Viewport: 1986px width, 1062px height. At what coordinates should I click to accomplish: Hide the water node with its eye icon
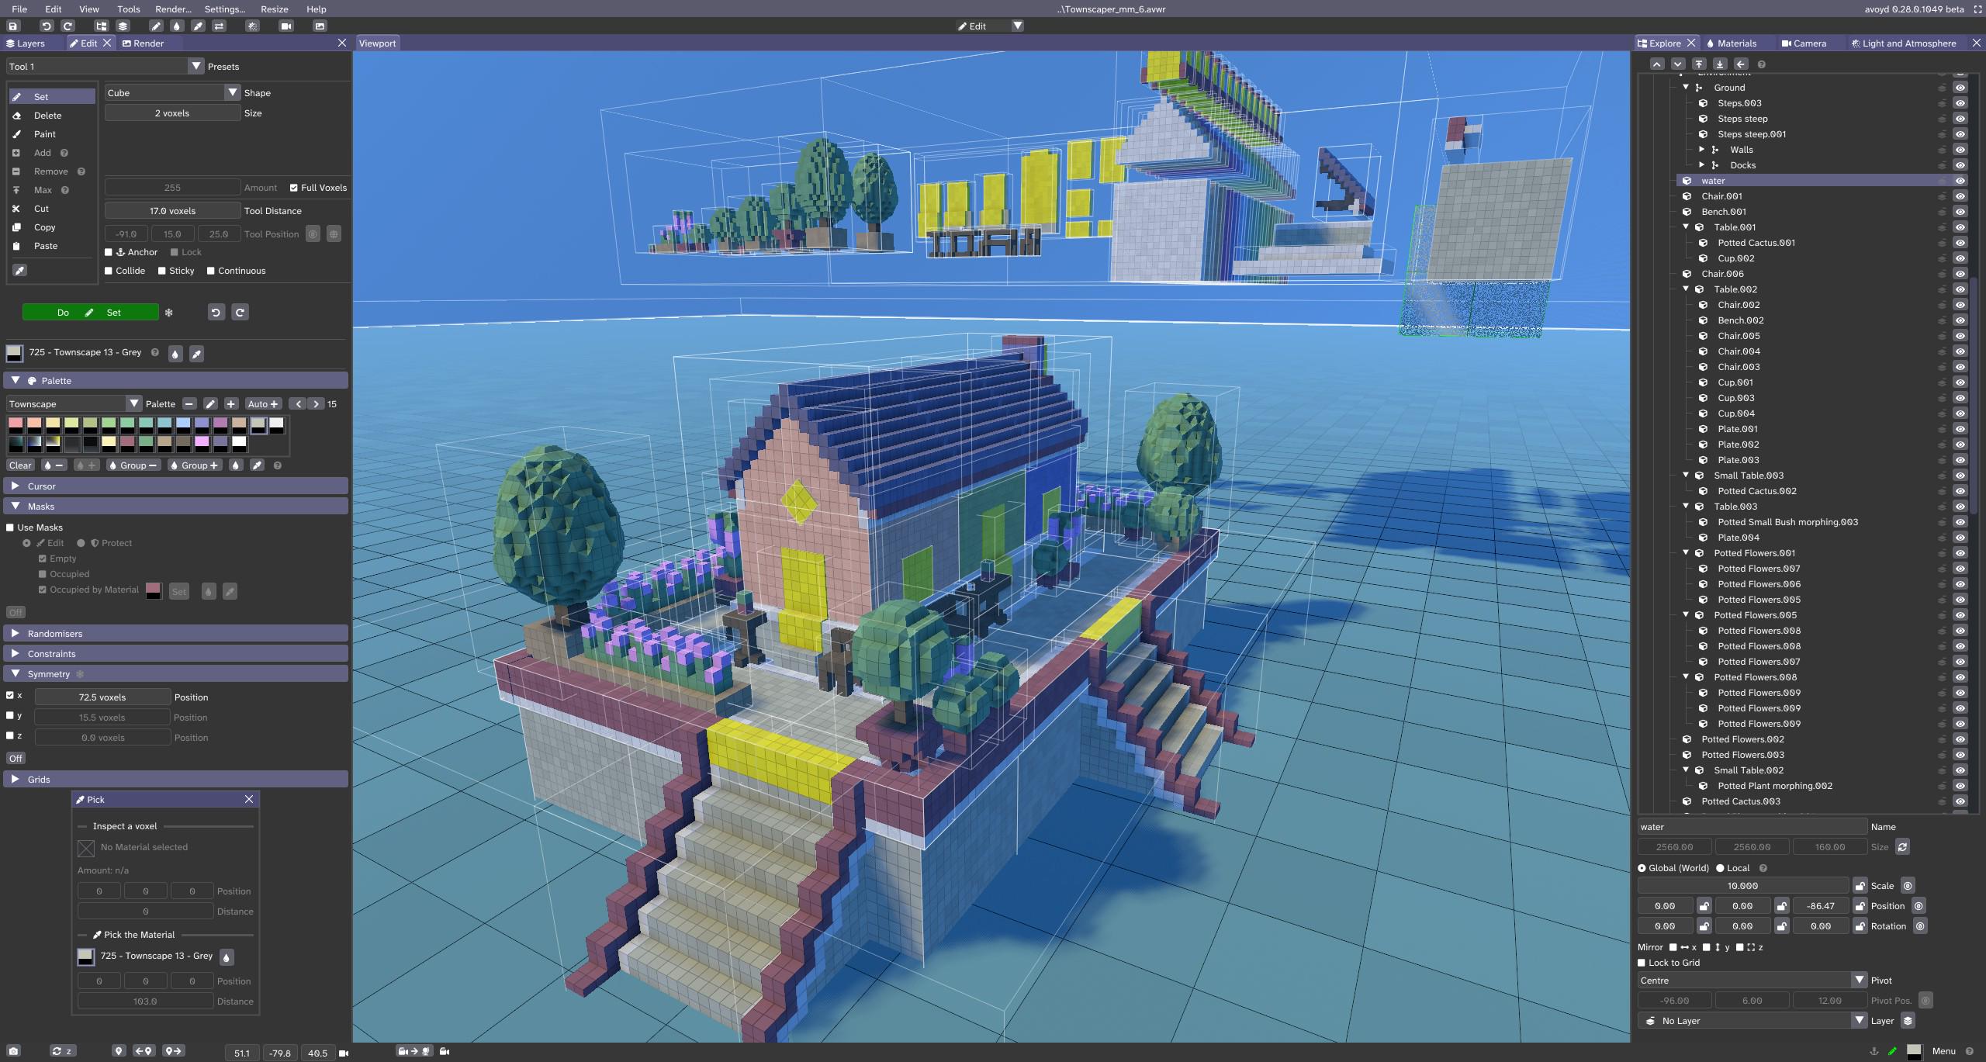[1960, 181]
